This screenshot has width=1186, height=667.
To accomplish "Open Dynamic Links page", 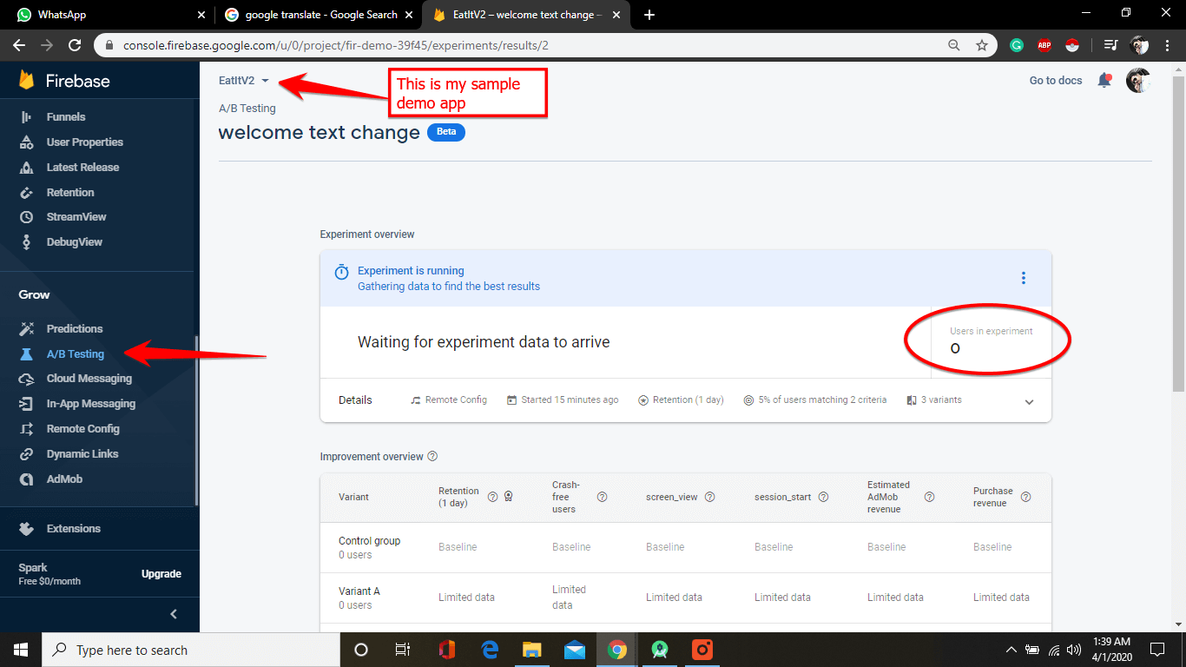I will (82, 453).
